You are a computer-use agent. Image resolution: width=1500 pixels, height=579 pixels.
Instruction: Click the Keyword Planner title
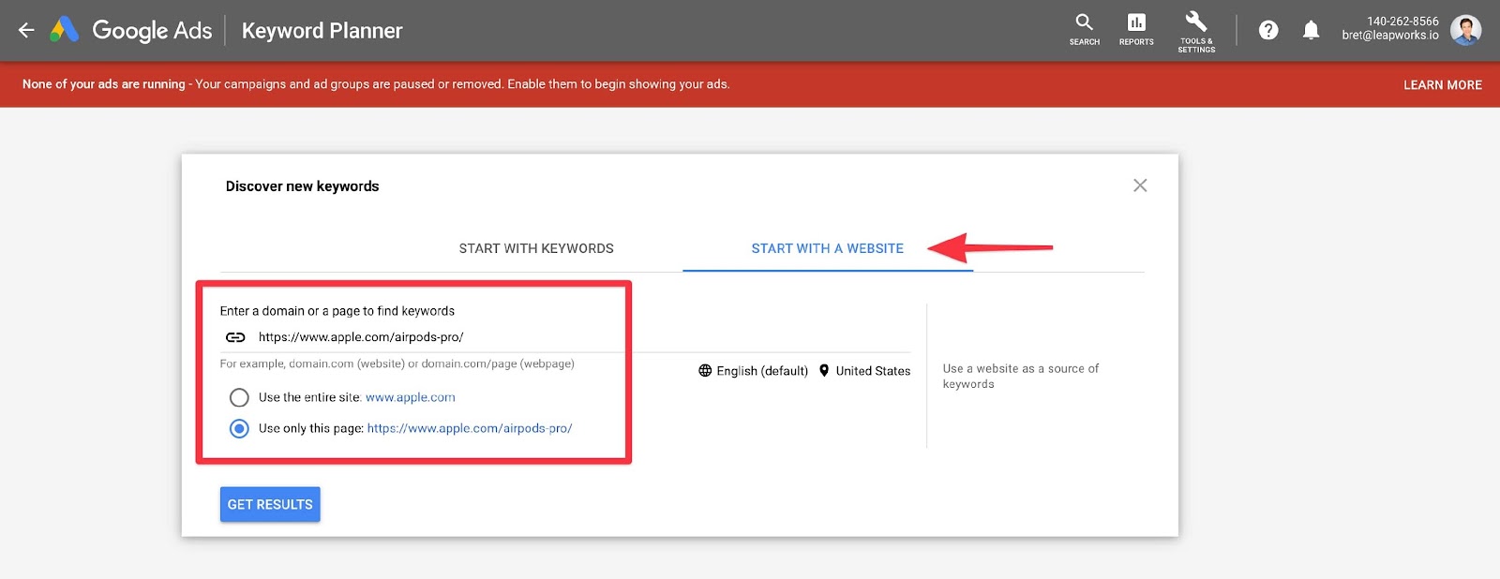(x=322, y=30)
